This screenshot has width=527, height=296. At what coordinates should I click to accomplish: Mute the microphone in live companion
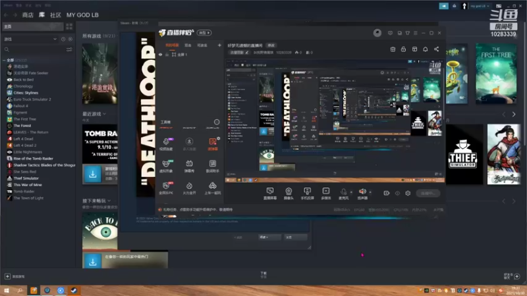point(343,192)
